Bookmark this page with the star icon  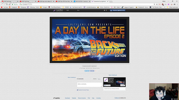click(157, 4)
